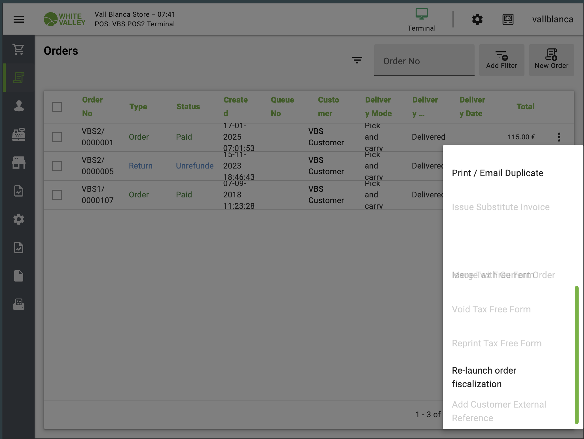Open the vallblanca user menu

[x=553, y=19]
